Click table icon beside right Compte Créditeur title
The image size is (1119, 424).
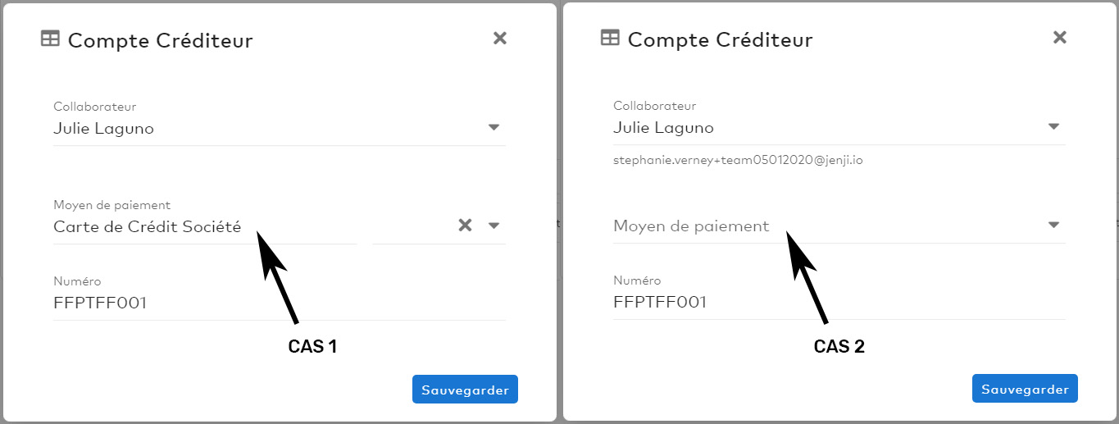pos(610,38)
